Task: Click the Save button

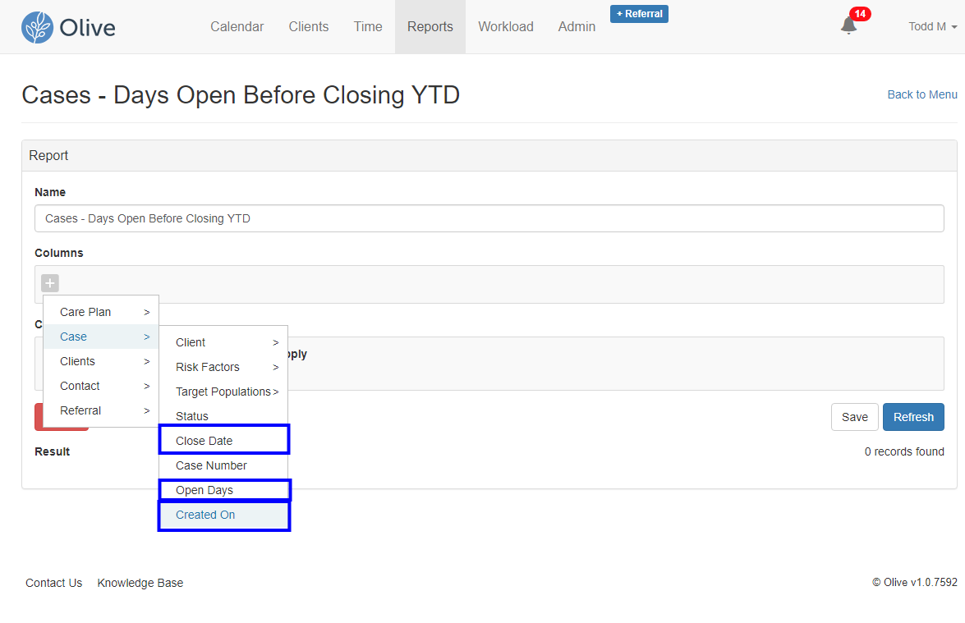Action: coord(854,417)
